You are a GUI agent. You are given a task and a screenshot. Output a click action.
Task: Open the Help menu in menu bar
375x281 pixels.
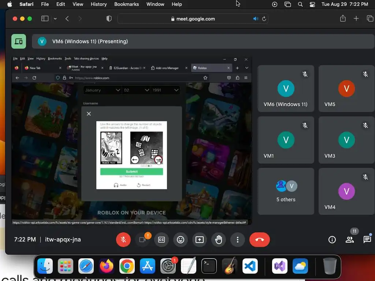click(x=177, y=4)
